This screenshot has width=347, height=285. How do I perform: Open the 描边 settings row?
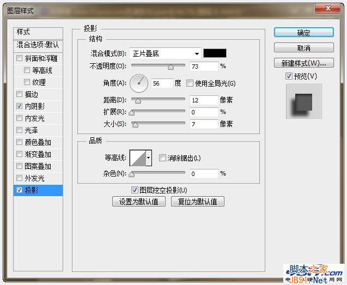point(38,94)
